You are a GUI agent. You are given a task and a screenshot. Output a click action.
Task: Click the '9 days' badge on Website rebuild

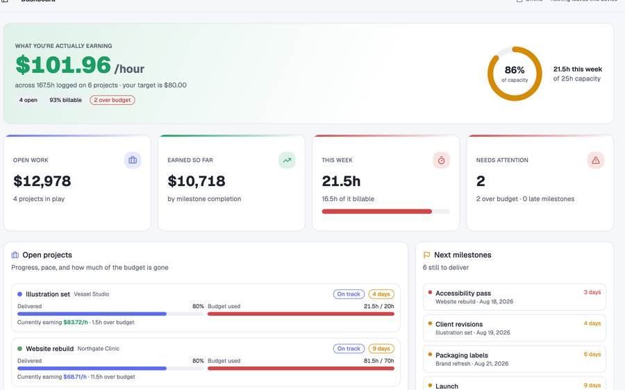tap(381, 348)
